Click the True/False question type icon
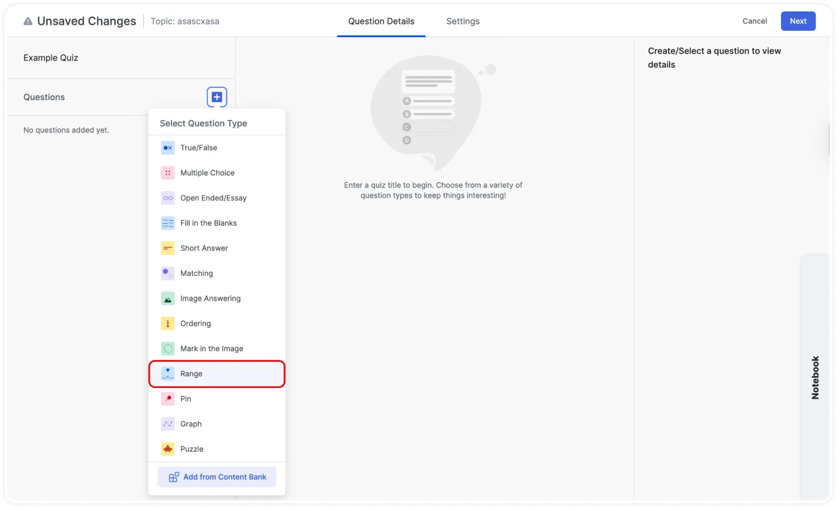837x508 pixels. (167, 148)
